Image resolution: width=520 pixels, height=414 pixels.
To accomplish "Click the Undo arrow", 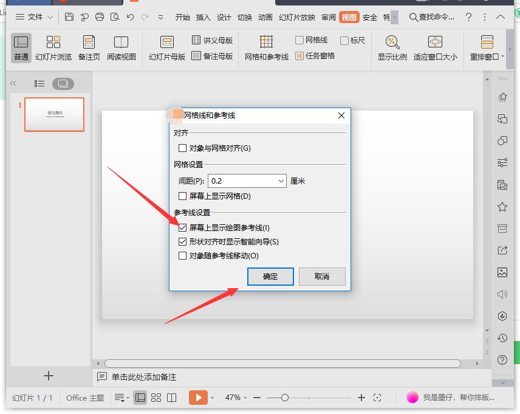I will click(130, 17).
